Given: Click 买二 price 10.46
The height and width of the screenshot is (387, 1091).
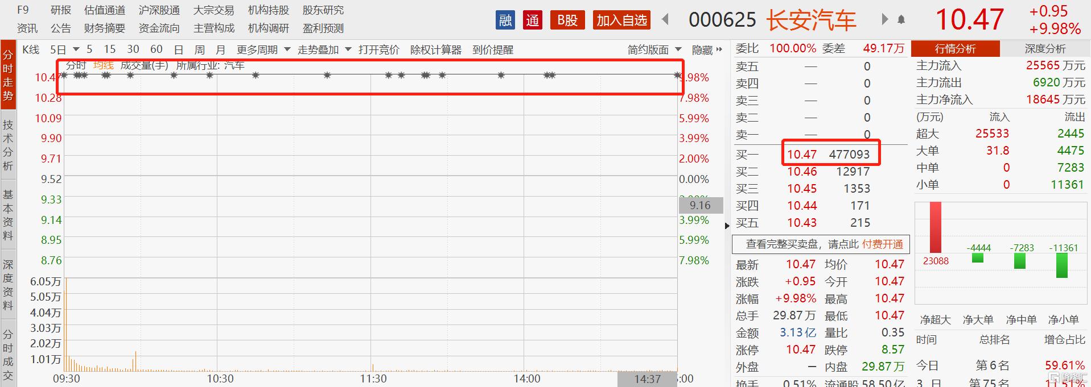Looking at the screenshot, I should 801,172.
